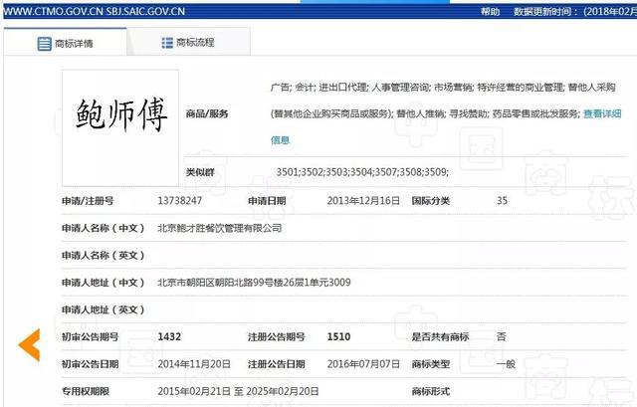Viewport: 637px width, 407px height.
Task: Select preliminary announcement date 2014年11月20日
Action: pos(194,364)
